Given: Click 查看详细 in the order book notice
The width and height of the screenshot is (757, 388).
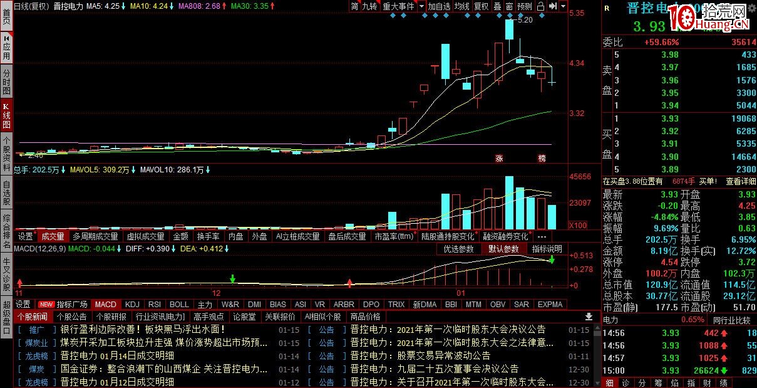Looking at the screenshot, I should coord(741,181).
